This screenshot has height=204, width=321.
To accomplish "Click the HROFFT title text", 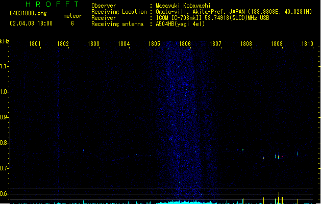I will point(52,4).
